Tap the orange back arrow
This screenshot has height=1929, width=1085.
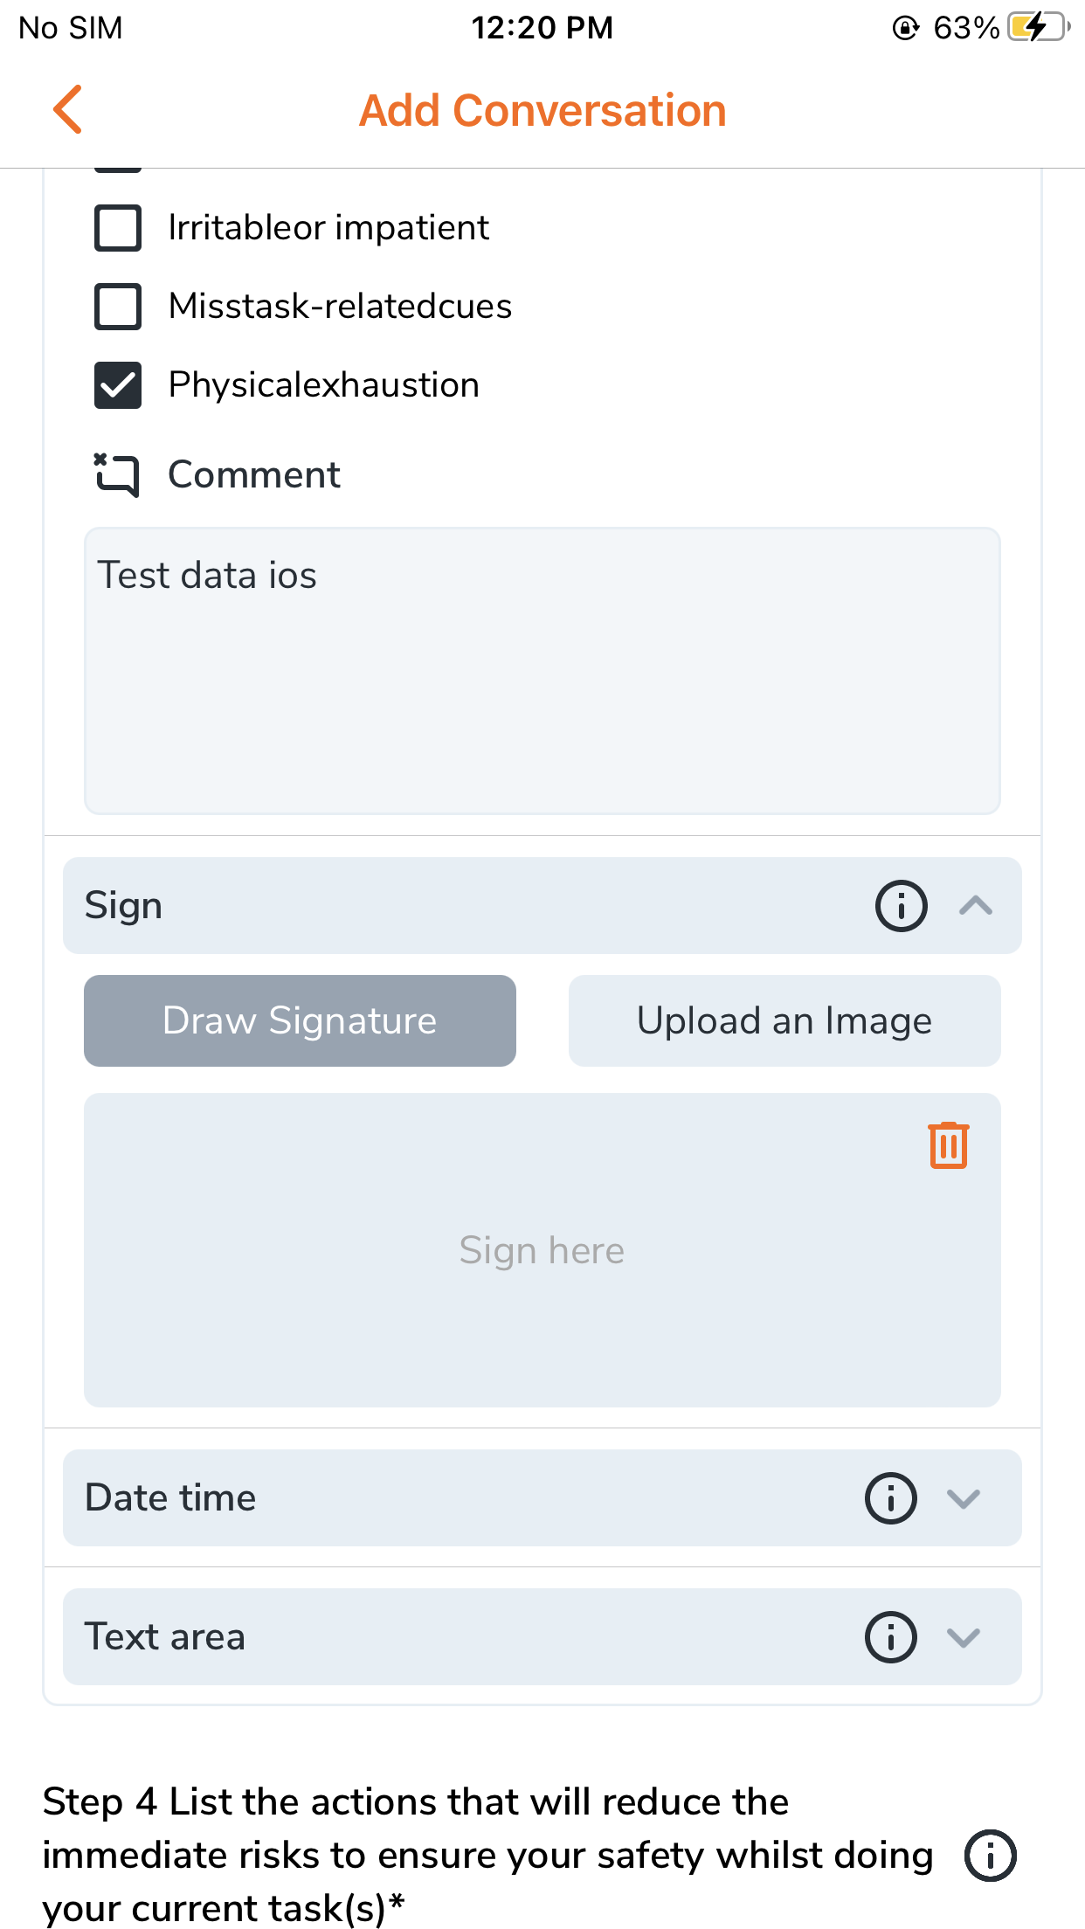(x=68, y=110)
